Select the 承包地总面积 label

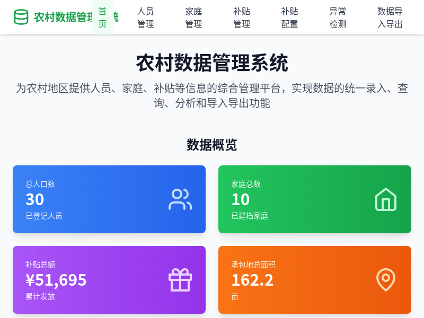tap(253, 264)
